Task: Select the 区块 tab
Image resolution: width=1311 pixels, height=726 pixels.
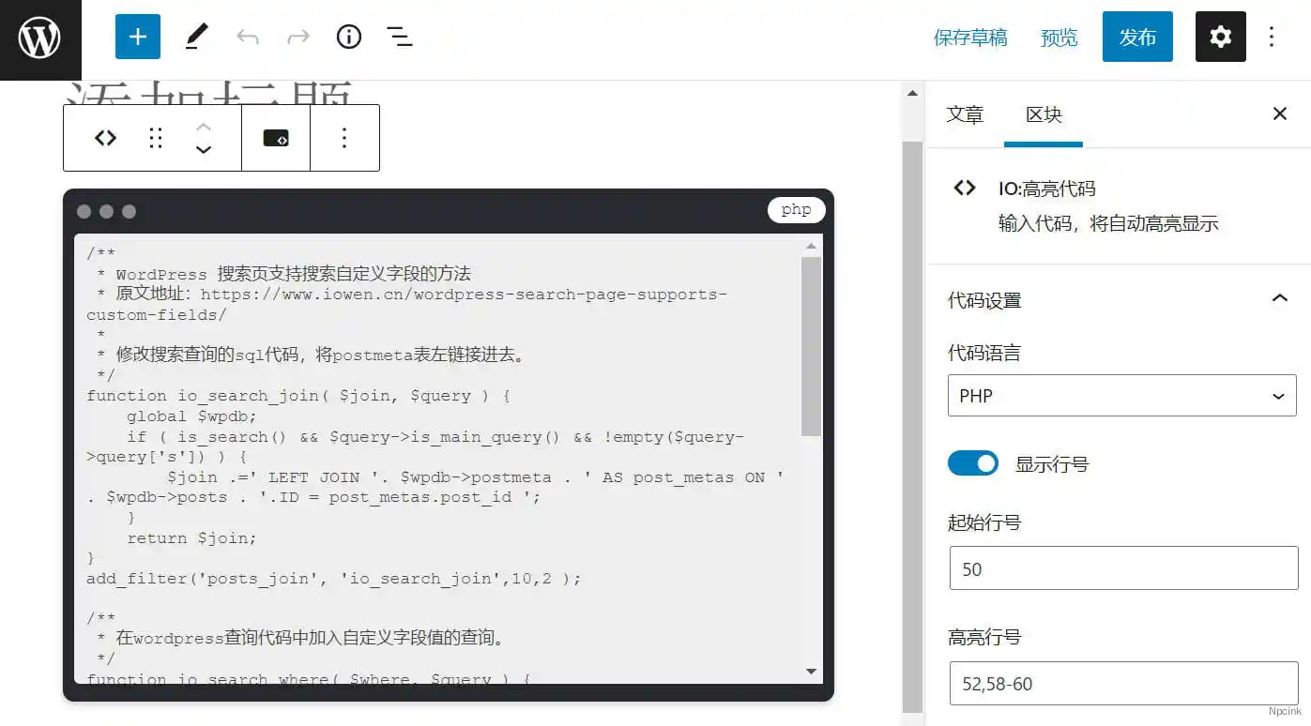Action: click(1043, 114)
